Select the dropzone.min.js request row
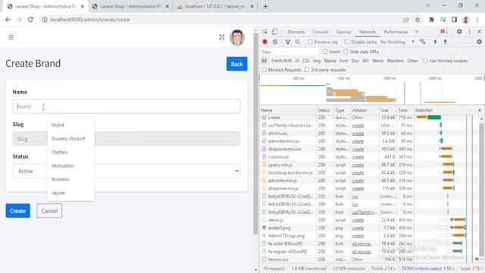Screen dimensions: 485x273 (369, 189)
